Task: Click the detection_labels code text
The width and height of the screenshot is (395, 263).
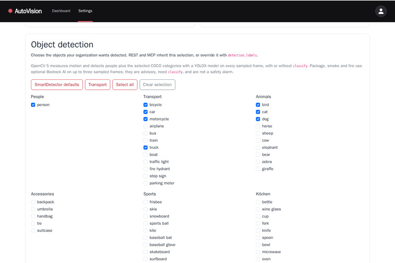Action: click(242, 55)
